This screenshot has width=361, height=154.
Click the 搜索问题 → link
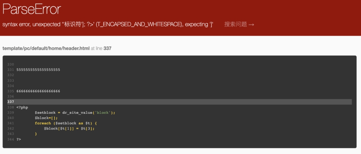coord(239,24)
